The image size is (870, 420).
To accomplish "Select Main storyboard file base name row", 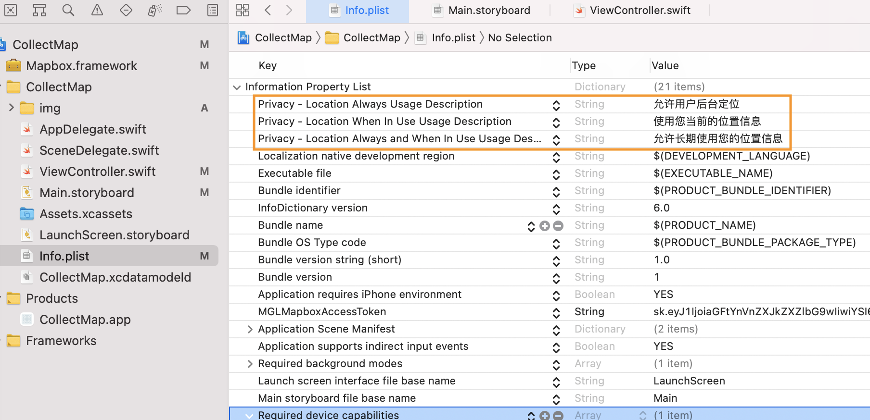I will click(x=550, y=398).
